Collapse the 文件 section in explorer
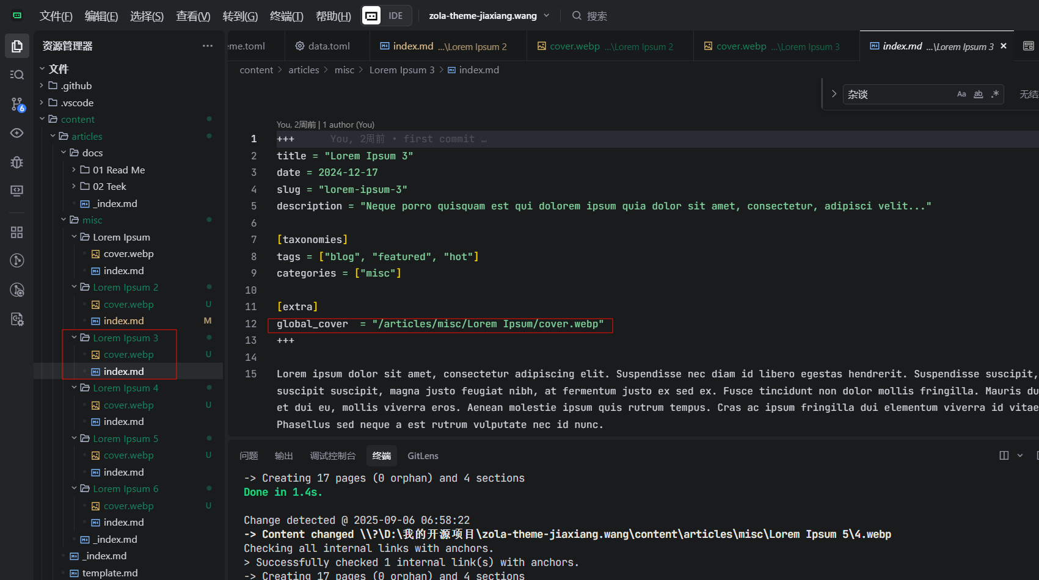 (42, 69)
